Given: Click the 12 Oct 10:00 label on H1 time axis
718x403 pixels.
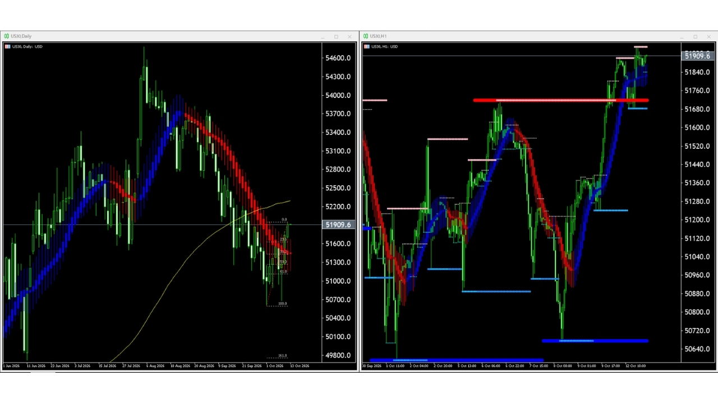Looking at the screenshot, I should [636, 366].
